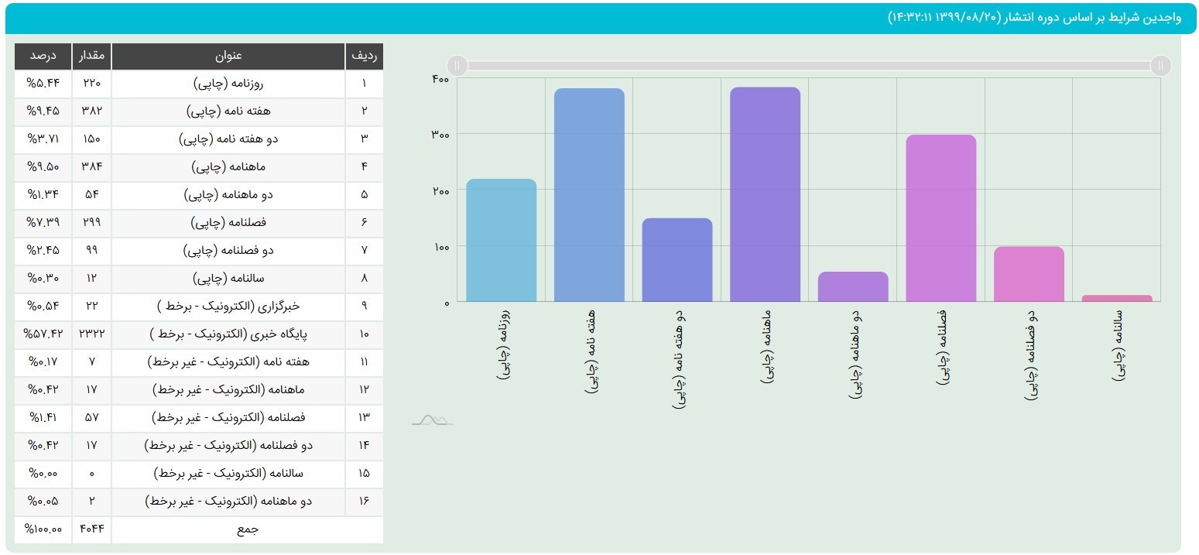Click the روزنامه (چاپی) bar in the chart

[x=502, y=240]
